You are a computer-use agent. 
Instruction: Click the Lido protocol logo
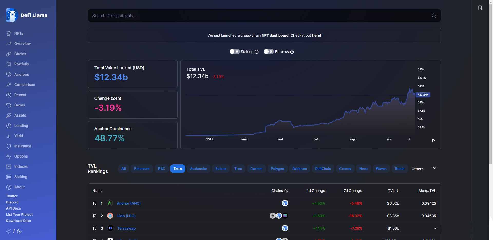(x=110, y=216)
